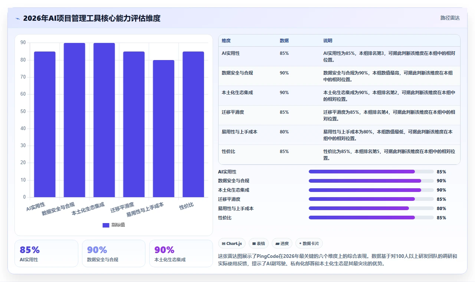The width and height of the screenshot is (475, 282).
Task: Click the 性价比 progress bar
Action: 371,218
